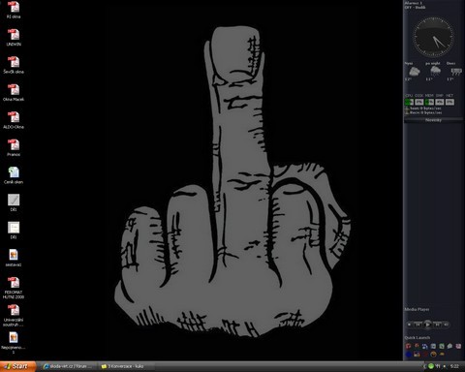Click the CPU usage meter bar
The width and height of the screenshot is (465, 372).
coord(409,102)
